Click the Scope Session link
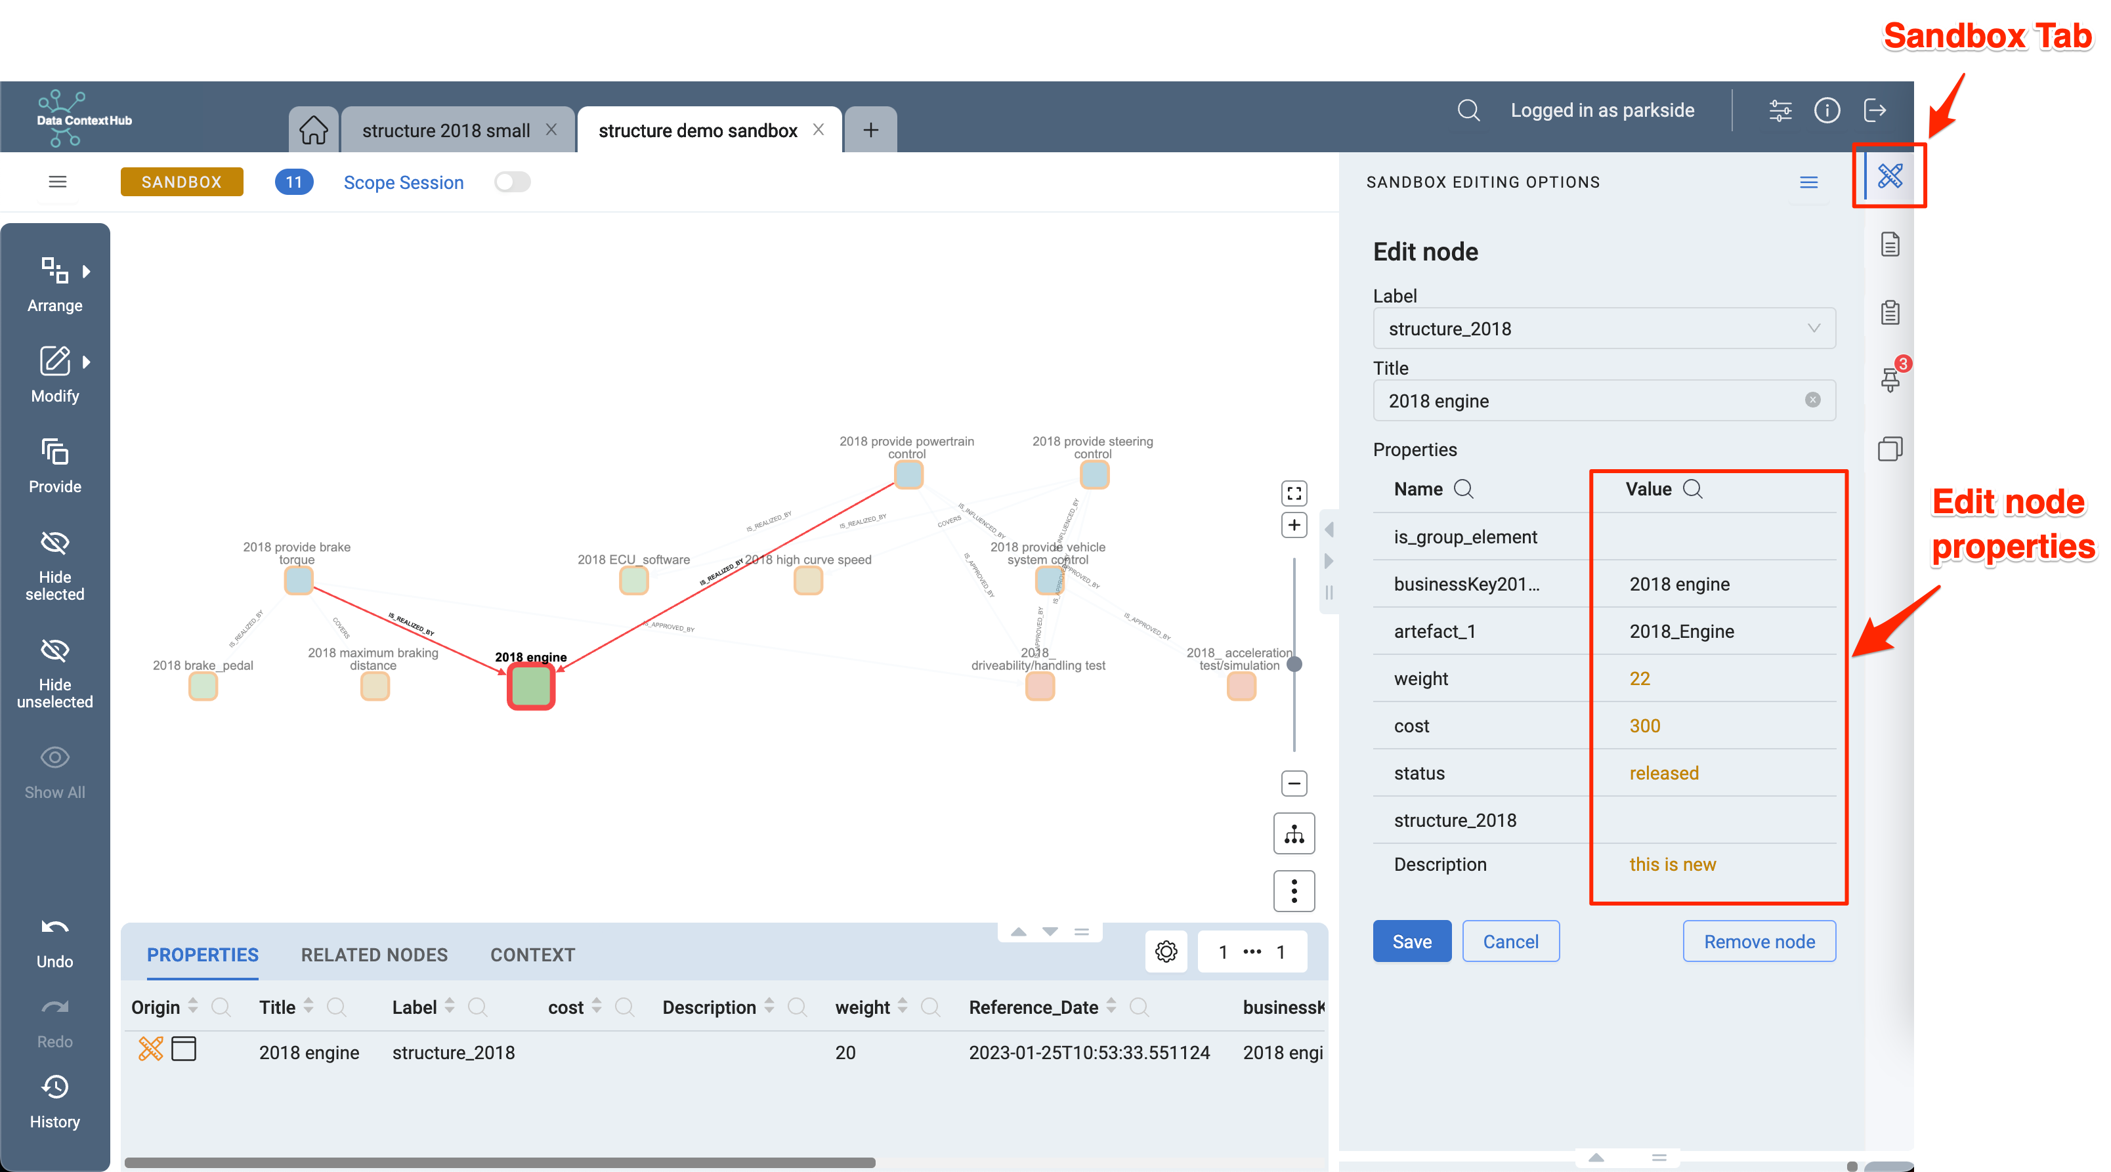 coord(403,182)
